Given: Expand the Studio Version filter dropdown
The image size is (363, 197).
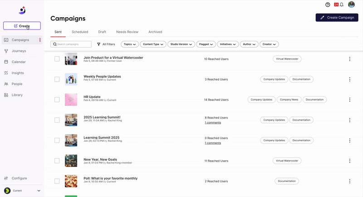Looking at the screenshot, I should 181,44.
